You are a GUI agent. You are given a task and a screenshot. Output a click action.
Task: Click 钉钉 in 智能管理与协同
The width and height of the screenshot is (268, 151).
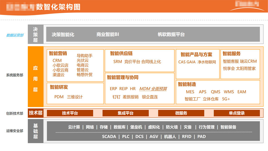pos(116,97)
